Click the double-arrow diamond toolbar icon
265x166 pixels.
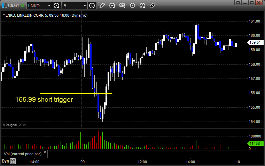click(x=153, y=6)
